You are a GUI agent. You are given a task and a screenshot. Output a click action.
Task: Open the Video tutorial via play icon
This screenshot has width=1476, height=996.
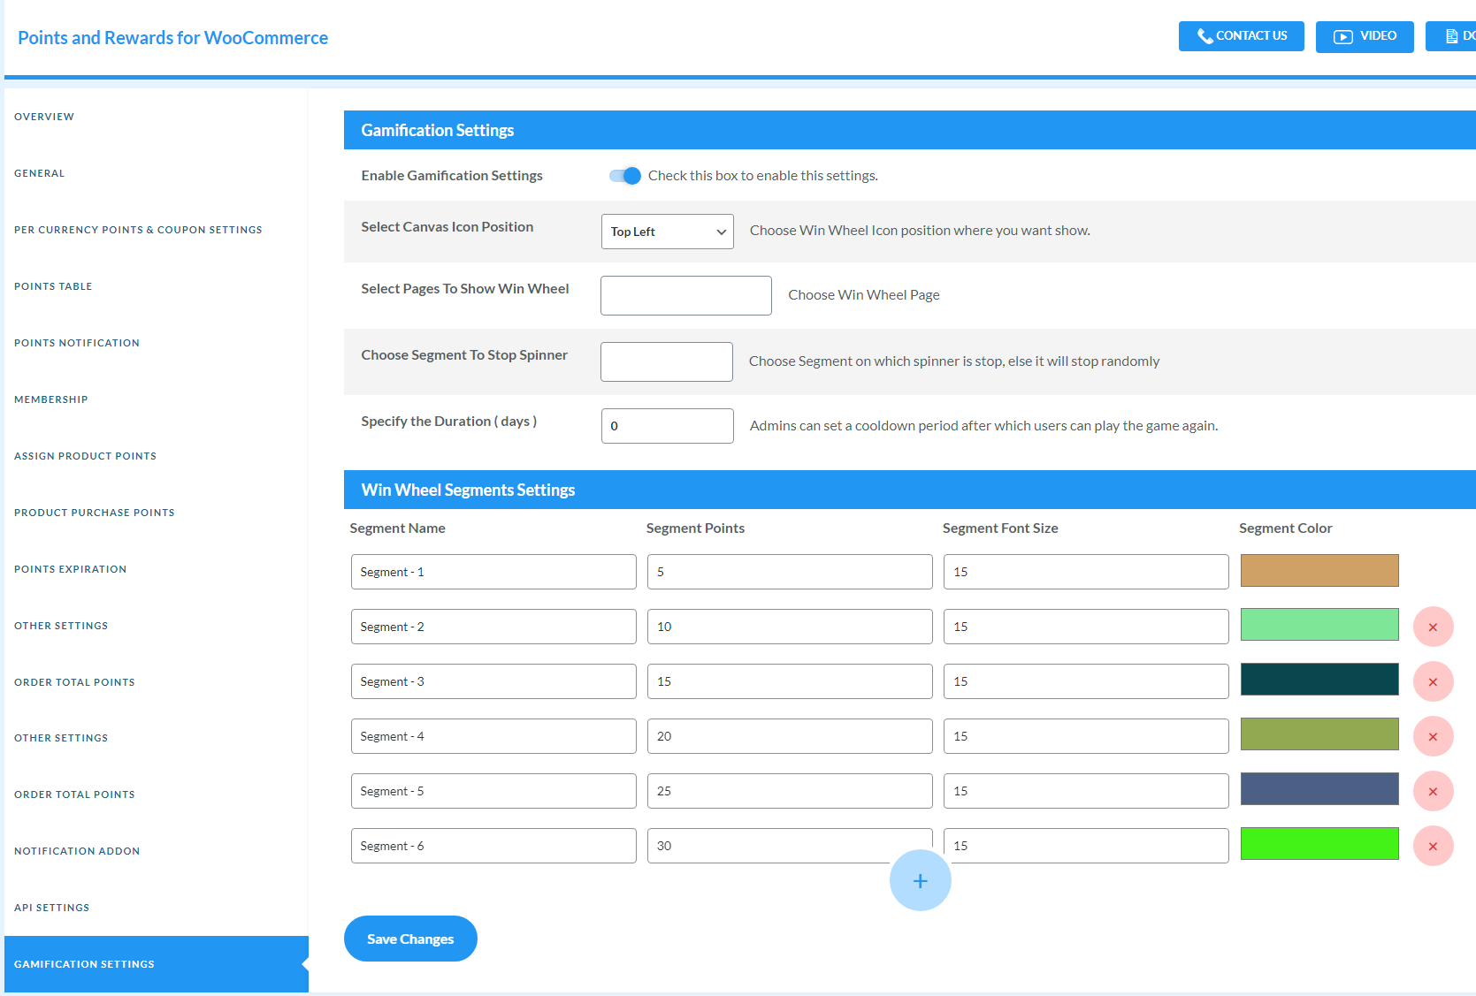[x=1343, y=36]
